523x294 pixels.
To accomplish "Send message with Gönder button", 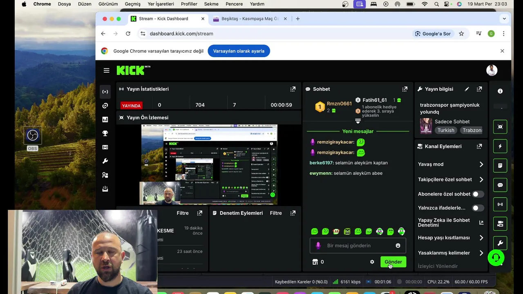I will pyautogui.click(x=393, y=262).
